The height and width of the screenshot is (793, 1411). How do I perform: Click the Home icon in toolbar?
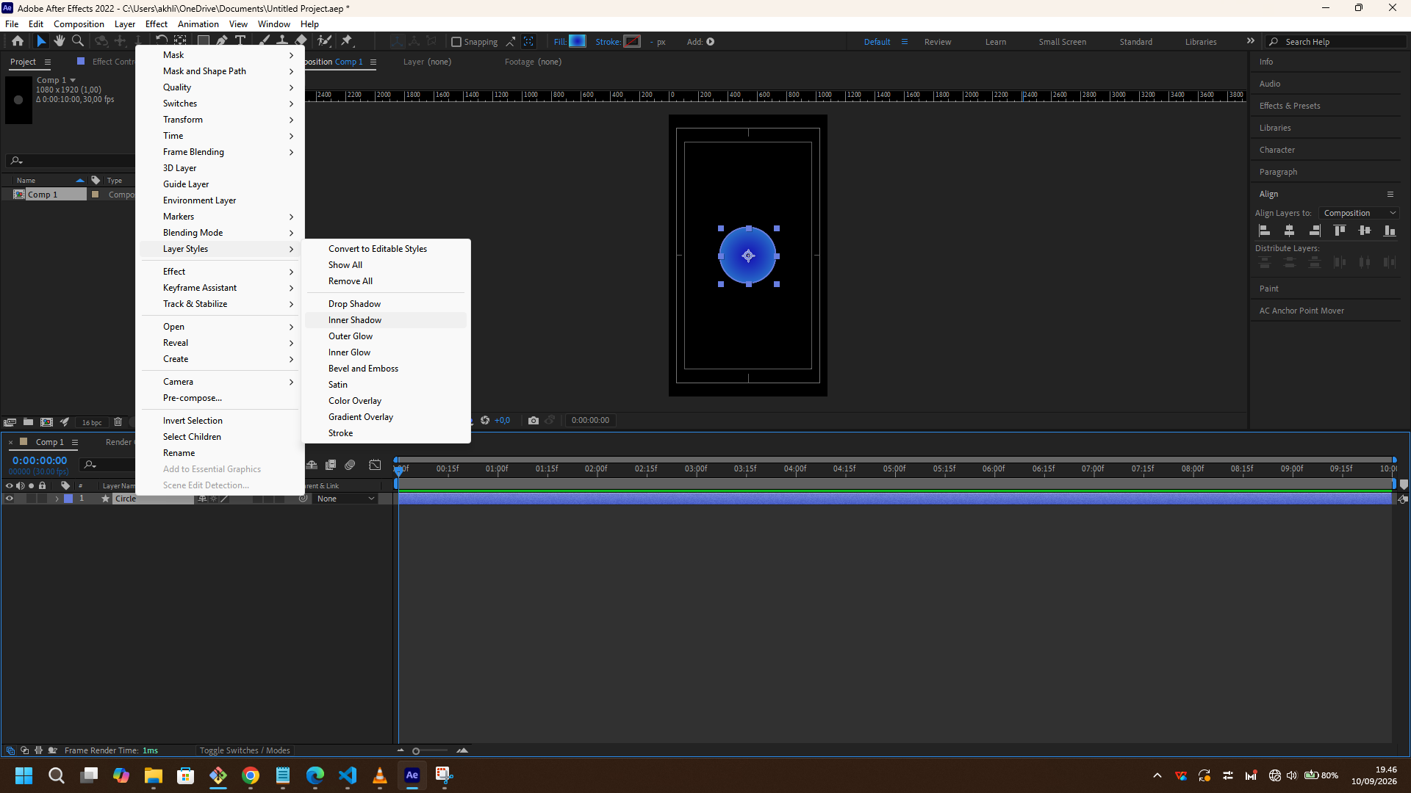(18, 41)
